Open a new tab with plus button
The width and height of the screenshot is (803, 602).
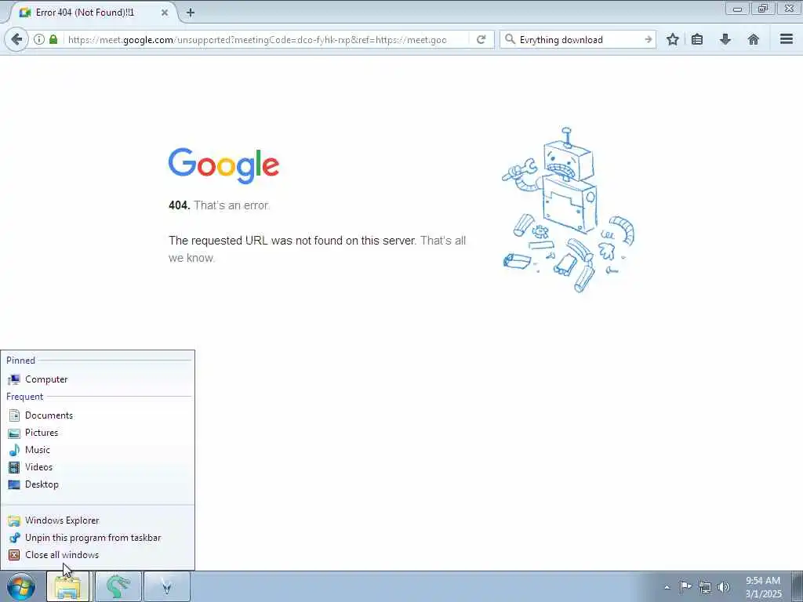pyautogui.click(x=191, y=13)
